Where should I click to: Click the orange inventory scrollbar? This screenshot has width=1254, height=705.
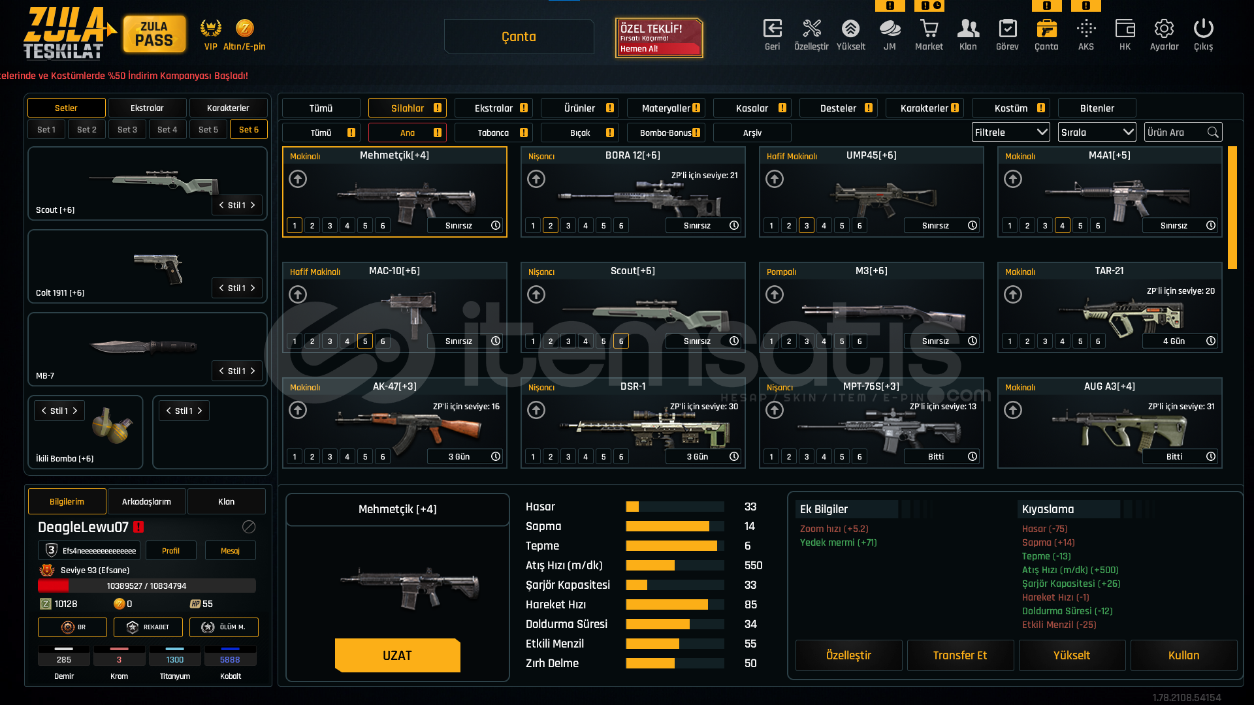(x=1232, y=208)
